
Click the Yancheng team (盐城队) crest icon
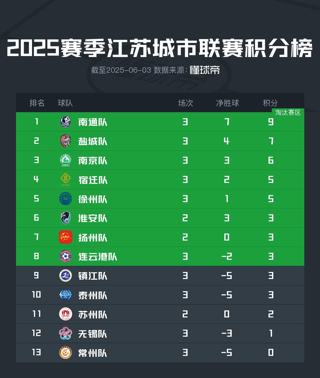pos(66,141)
